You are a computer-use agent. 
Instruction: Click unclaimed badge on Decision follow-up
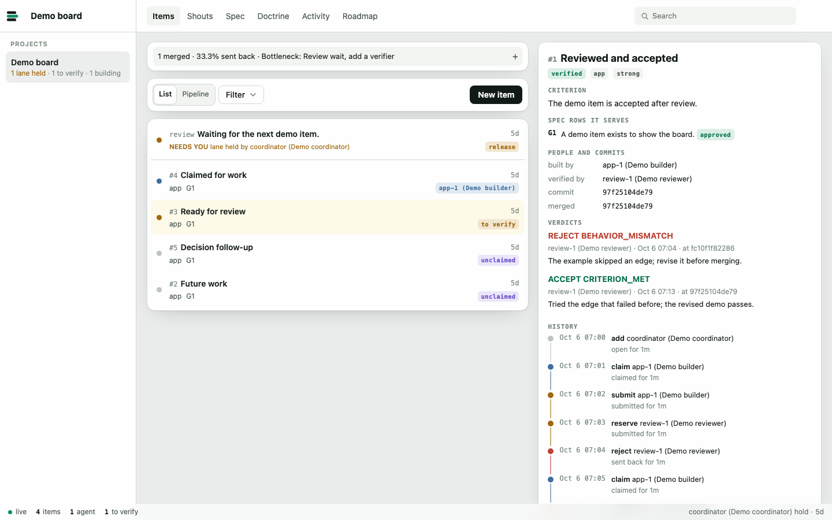coord(498,260)
